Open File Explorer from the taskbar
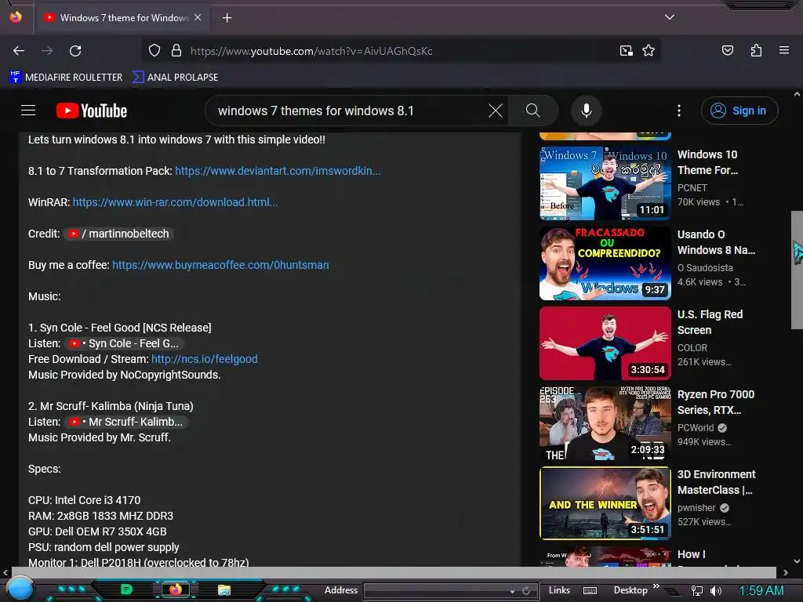The height and width of the screenshot is (602, 803). click(x=223, y=589)
